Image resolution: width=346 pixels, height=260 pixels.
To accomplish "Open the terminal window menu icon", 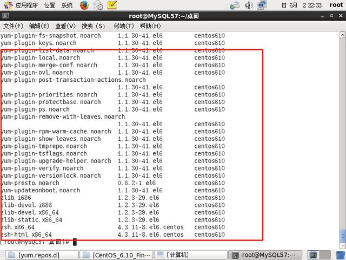I will click(x=5, y=16).
